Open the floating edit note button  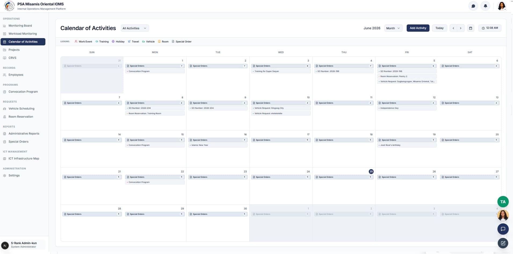[x=503, y=243]
